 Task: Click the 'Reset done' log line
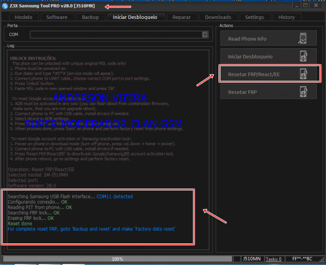point(20,223)
